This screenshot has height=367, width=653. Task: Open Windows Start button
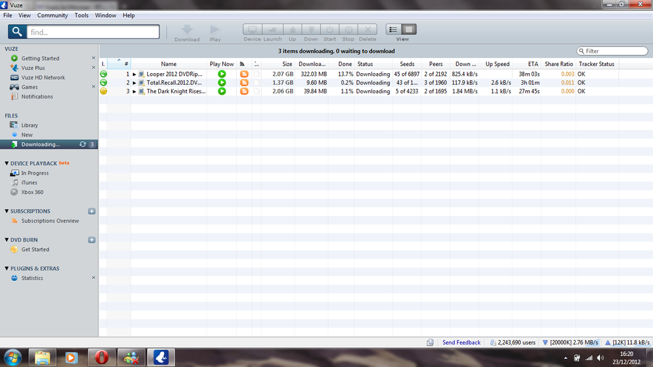coord(13,357)
